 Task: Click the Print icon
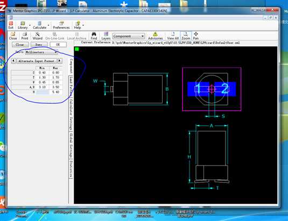coord(25,36)
